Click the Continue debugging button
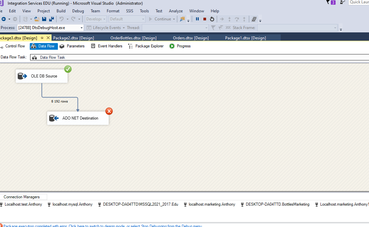369x227 pixels. click(160, 19)
